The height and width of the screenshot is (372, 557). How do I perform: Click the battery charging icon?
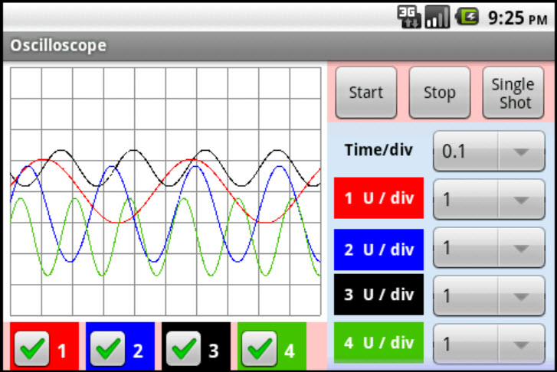(x=467, y=16)
